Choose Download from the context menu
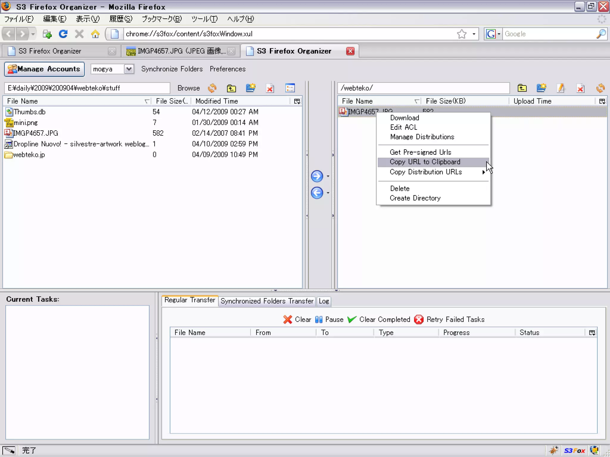Viewport: 610px width, 457px height. pos(433,118)
